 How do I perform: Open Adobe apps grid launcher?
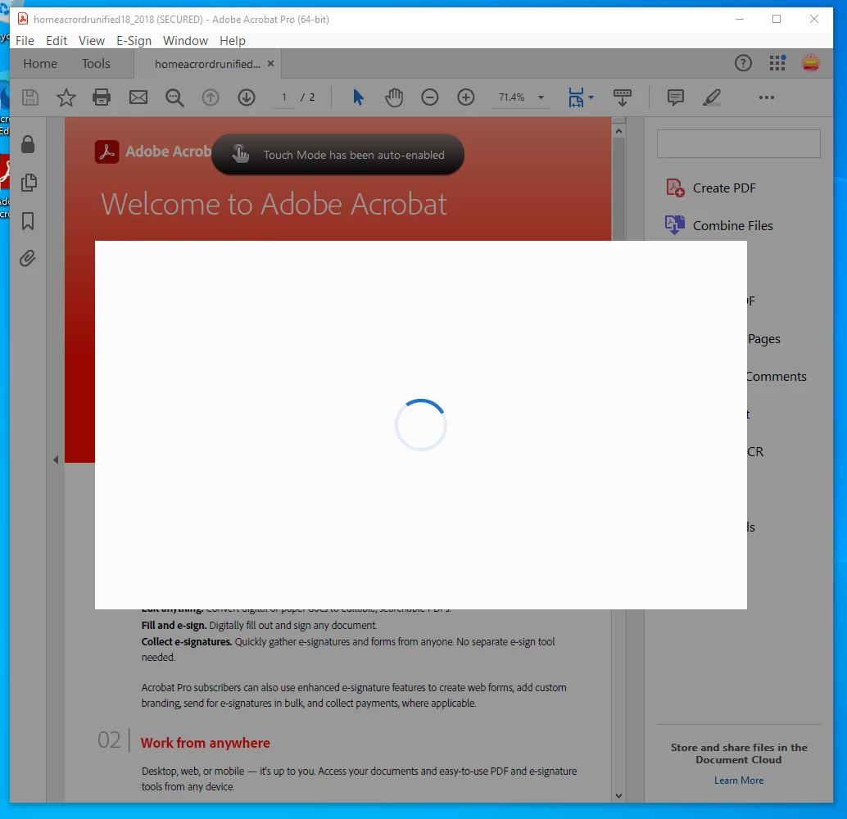[x=777, y=63]
